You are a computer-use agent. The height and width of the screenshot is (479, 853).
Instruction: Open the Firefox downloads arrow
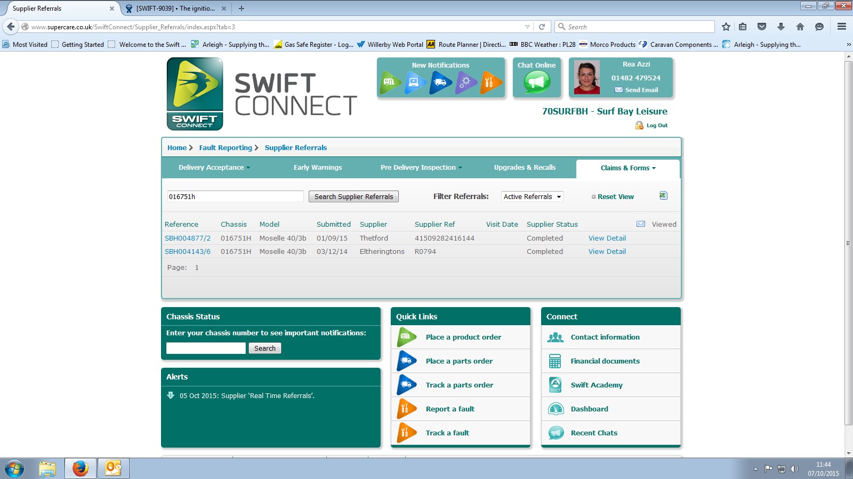(x=781, y=27)
